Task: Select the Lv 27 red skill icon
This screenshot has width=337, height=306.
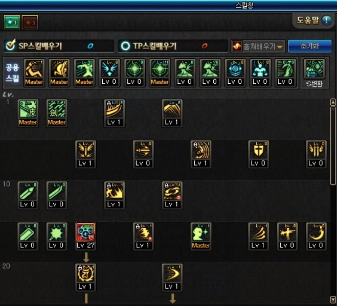Action: click(86, 236)
